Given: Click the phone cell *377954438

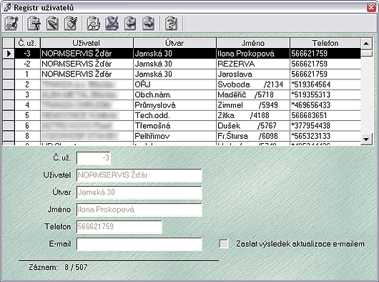Looking at the screenshot, I should click(325, 126).
